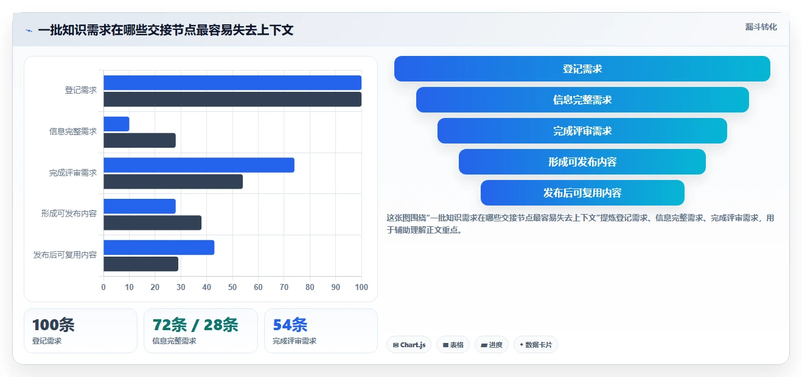Select the 形成可发布内容 funnel stage
802x377 pixels.
tap(582, 162)
